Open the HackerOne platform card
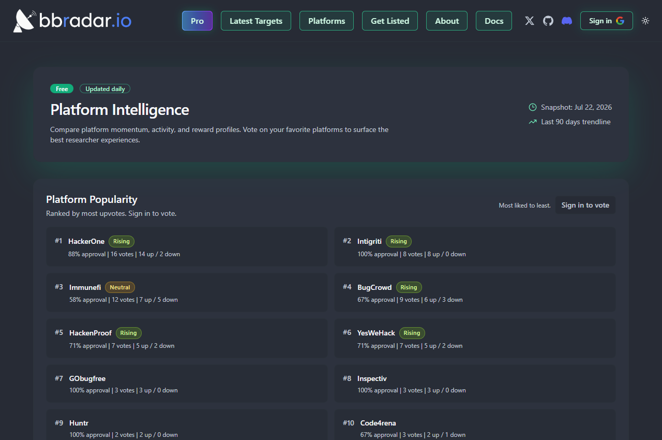 click(187, 247)
